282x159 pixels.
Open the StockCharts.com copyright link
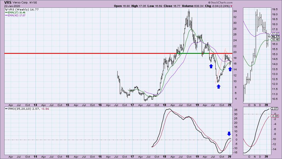pos(220,2)
